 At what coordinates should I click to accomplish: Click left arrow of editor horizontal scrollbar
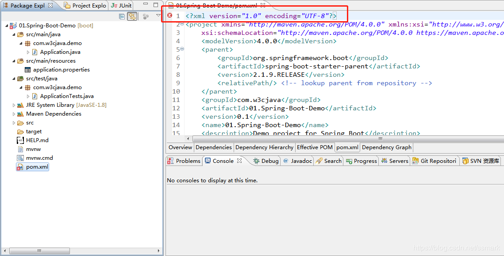pos(189,139)
